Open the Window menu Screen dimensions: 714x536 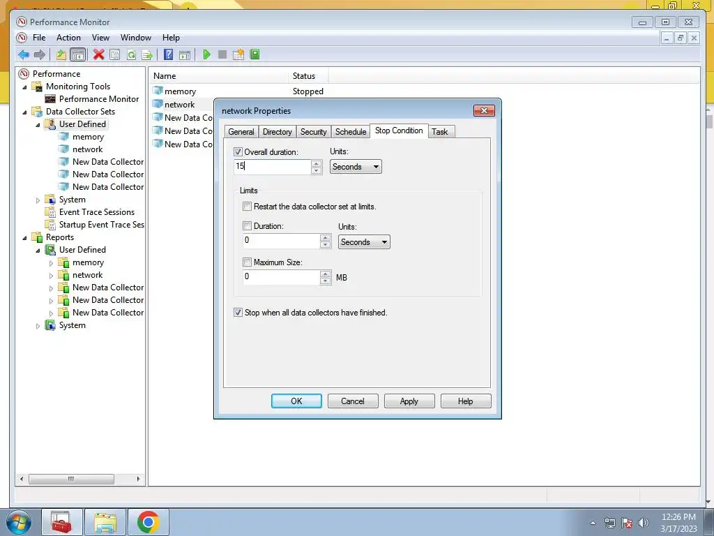(136, 38)
